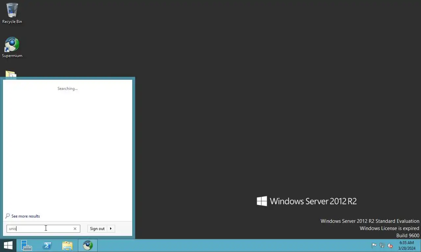
Task: Click the network status tray icon
Action: [x=382, y=245]
